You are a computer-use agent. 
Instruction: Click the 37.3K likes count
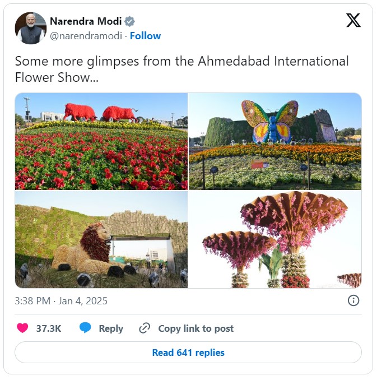pos(49,328)
